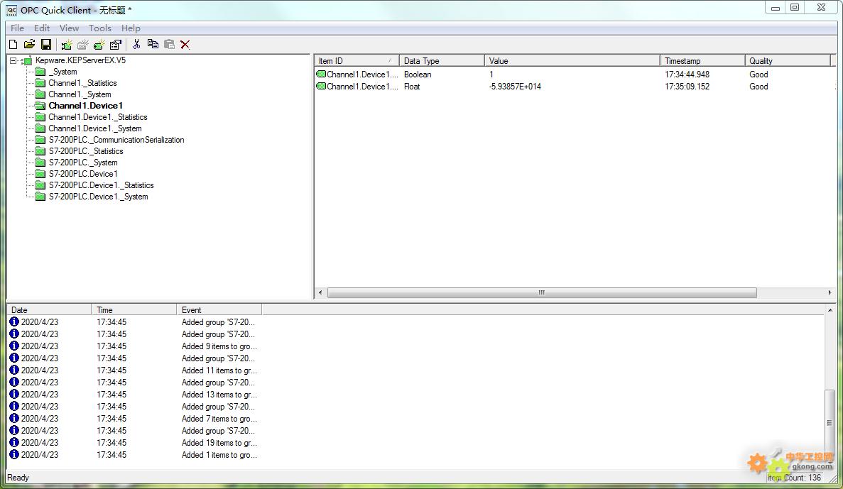Image resolution: width=843 pixels, height=489 pixels.
Task: Open the Properties toolbar icon
Action: [x=116, y=45]
